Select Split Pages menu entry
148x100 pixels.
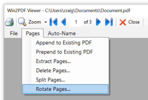point(65,80)
